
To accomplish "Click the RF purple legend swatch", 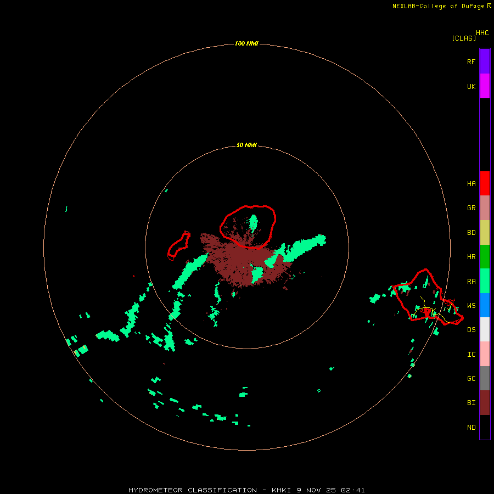I will [x=485, y=61].
